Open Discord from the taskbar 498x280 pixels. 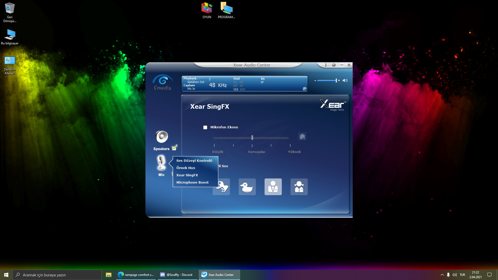coord(177,275)
